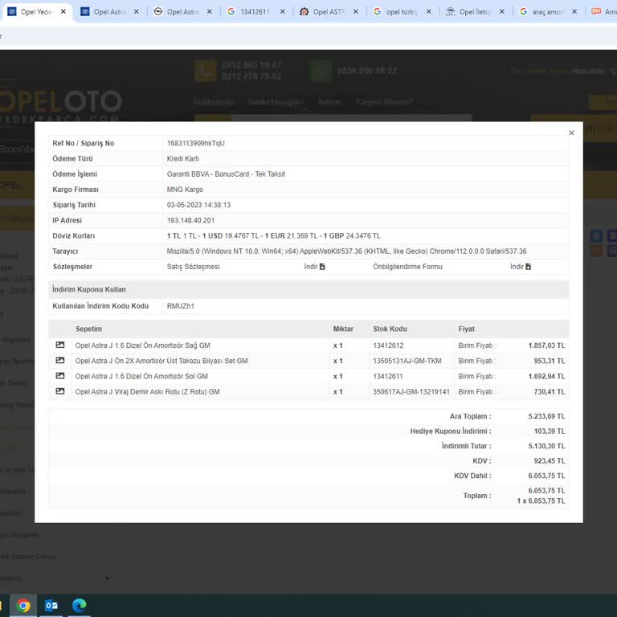Screen dimensions: 617x617
Task: Select the order number 1683113909hkTqU
Action: pos(195,143)
